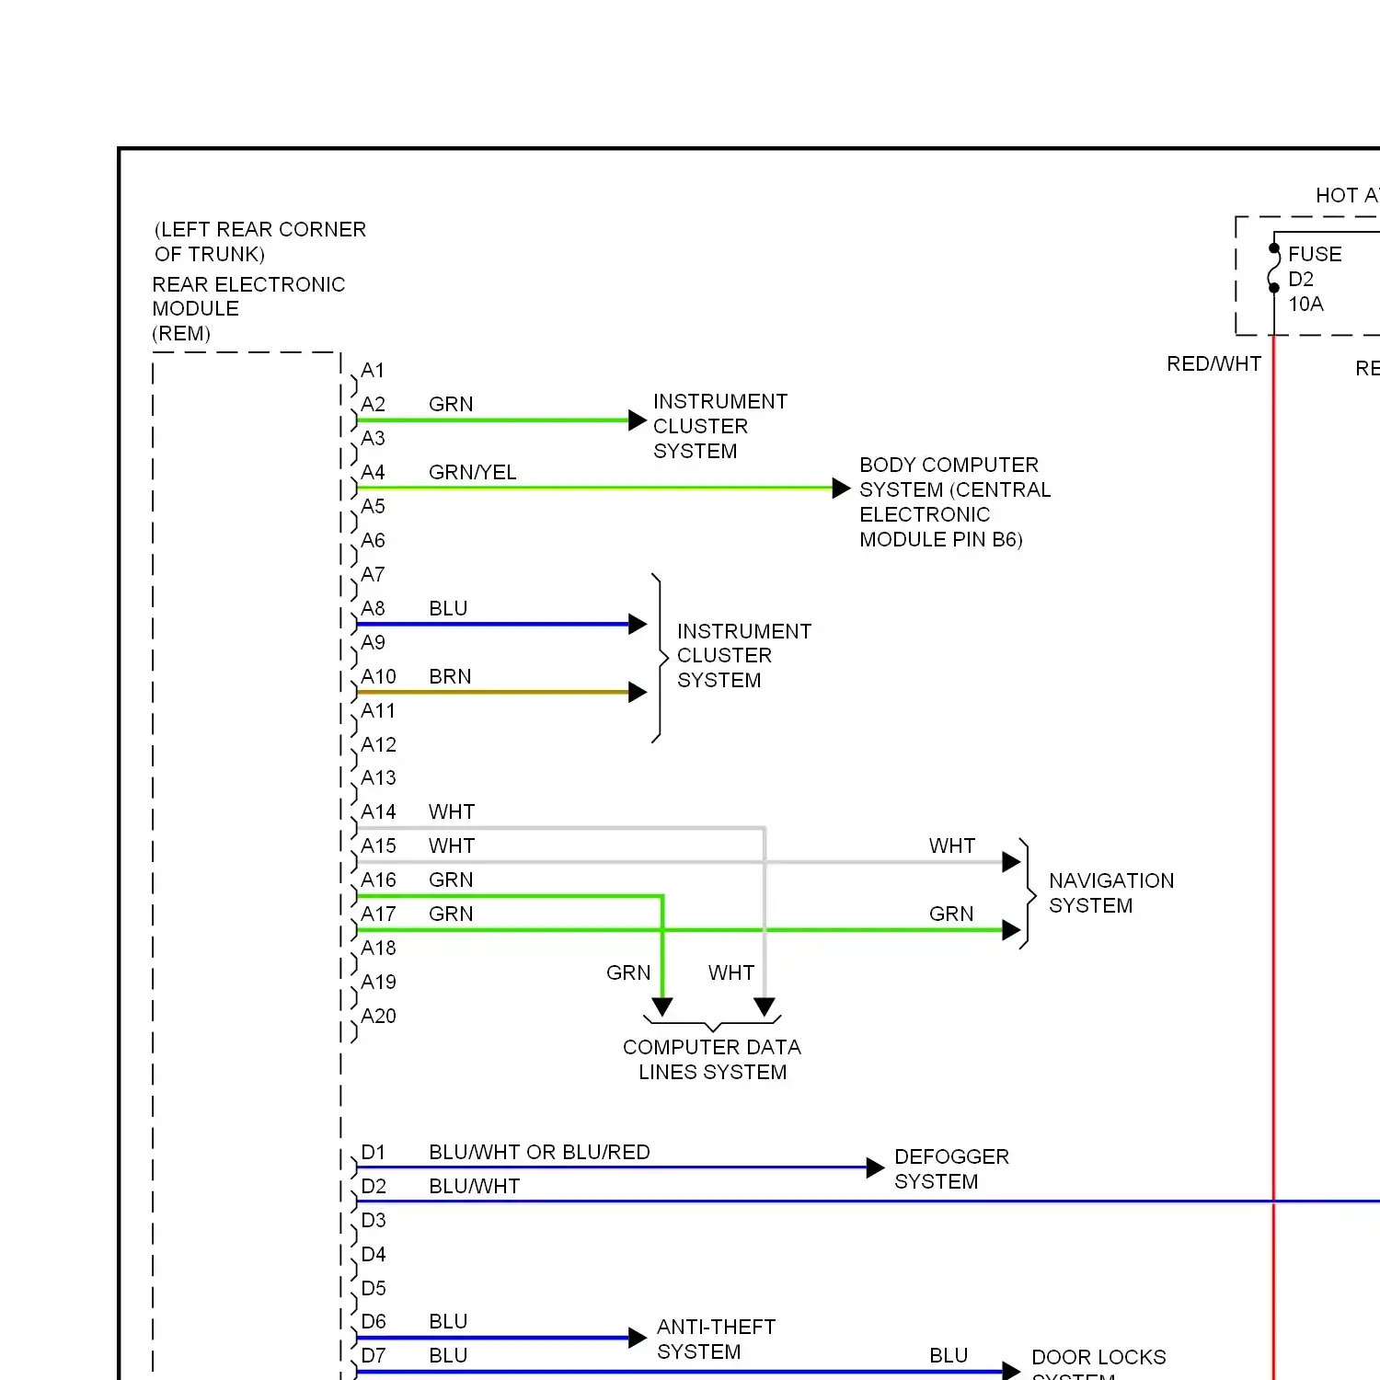This screenshot has width=1380, height=1380.
Task: Click the BLU label near Door Locks arrow
Action: pyautogui.click(x=949, y=1355)
